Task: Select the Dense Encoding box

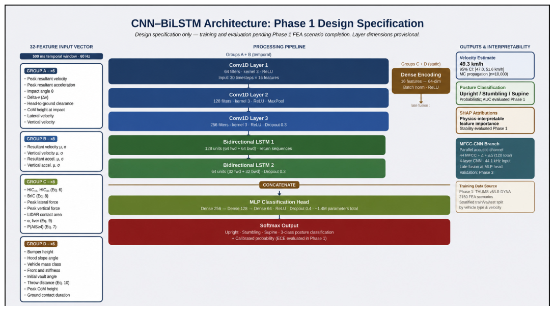Action: tap(421, 81)
